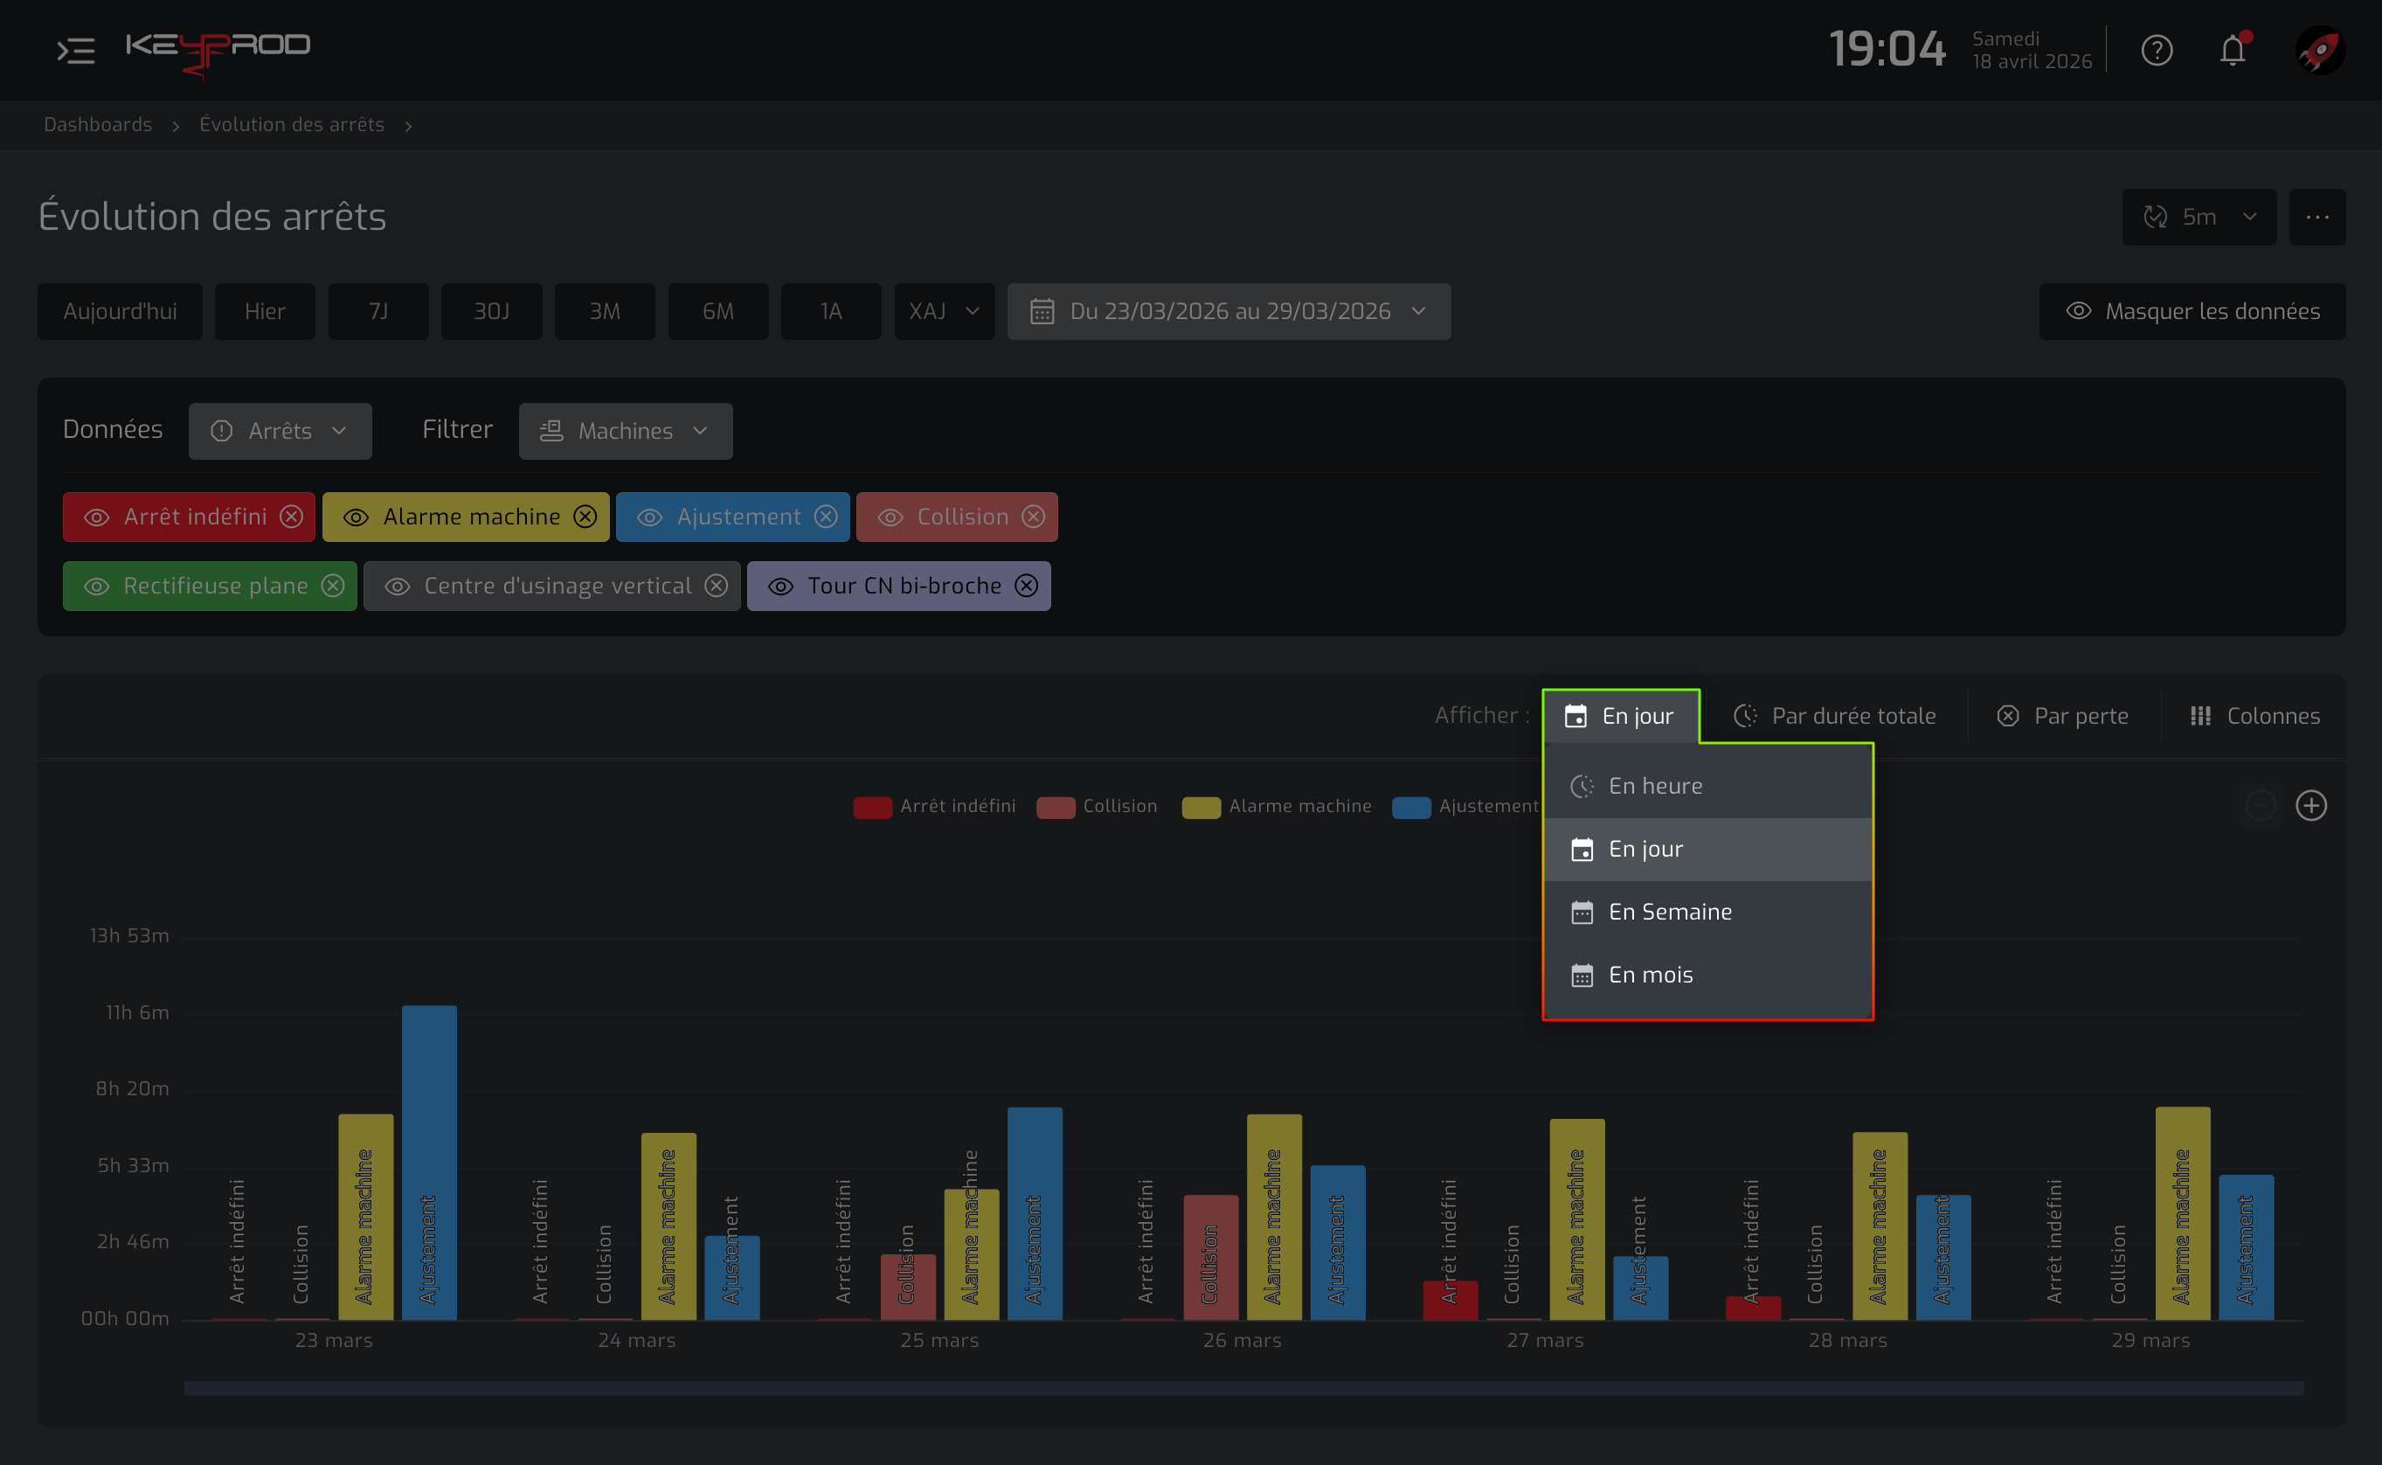2382x1465 pixels.
Task: Toggle visibility of Rectifieuse plane tag
Action: [97, 587]
